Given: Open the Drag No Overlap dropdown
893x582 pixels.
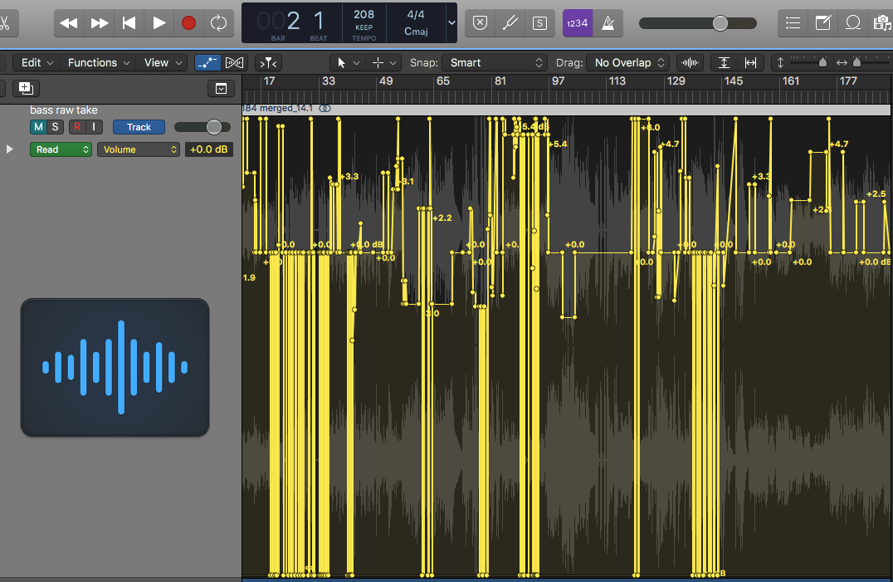Looking at the screenshot, I should [x=627, y=62].
